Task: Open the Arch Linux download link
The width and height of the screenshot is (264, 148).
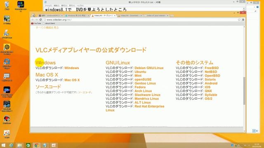Action: [143, 91]
